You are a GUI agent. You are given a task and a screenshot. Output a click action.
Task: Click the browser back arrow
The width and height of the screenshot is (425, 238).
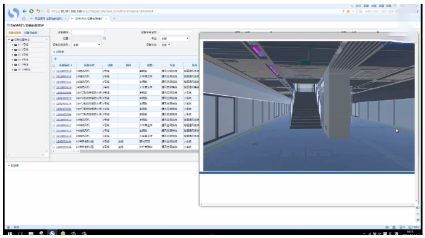[x=25, y=11]
